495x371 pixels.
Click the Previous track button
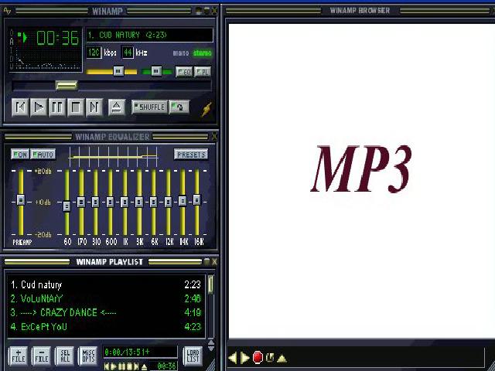[21, 107]
